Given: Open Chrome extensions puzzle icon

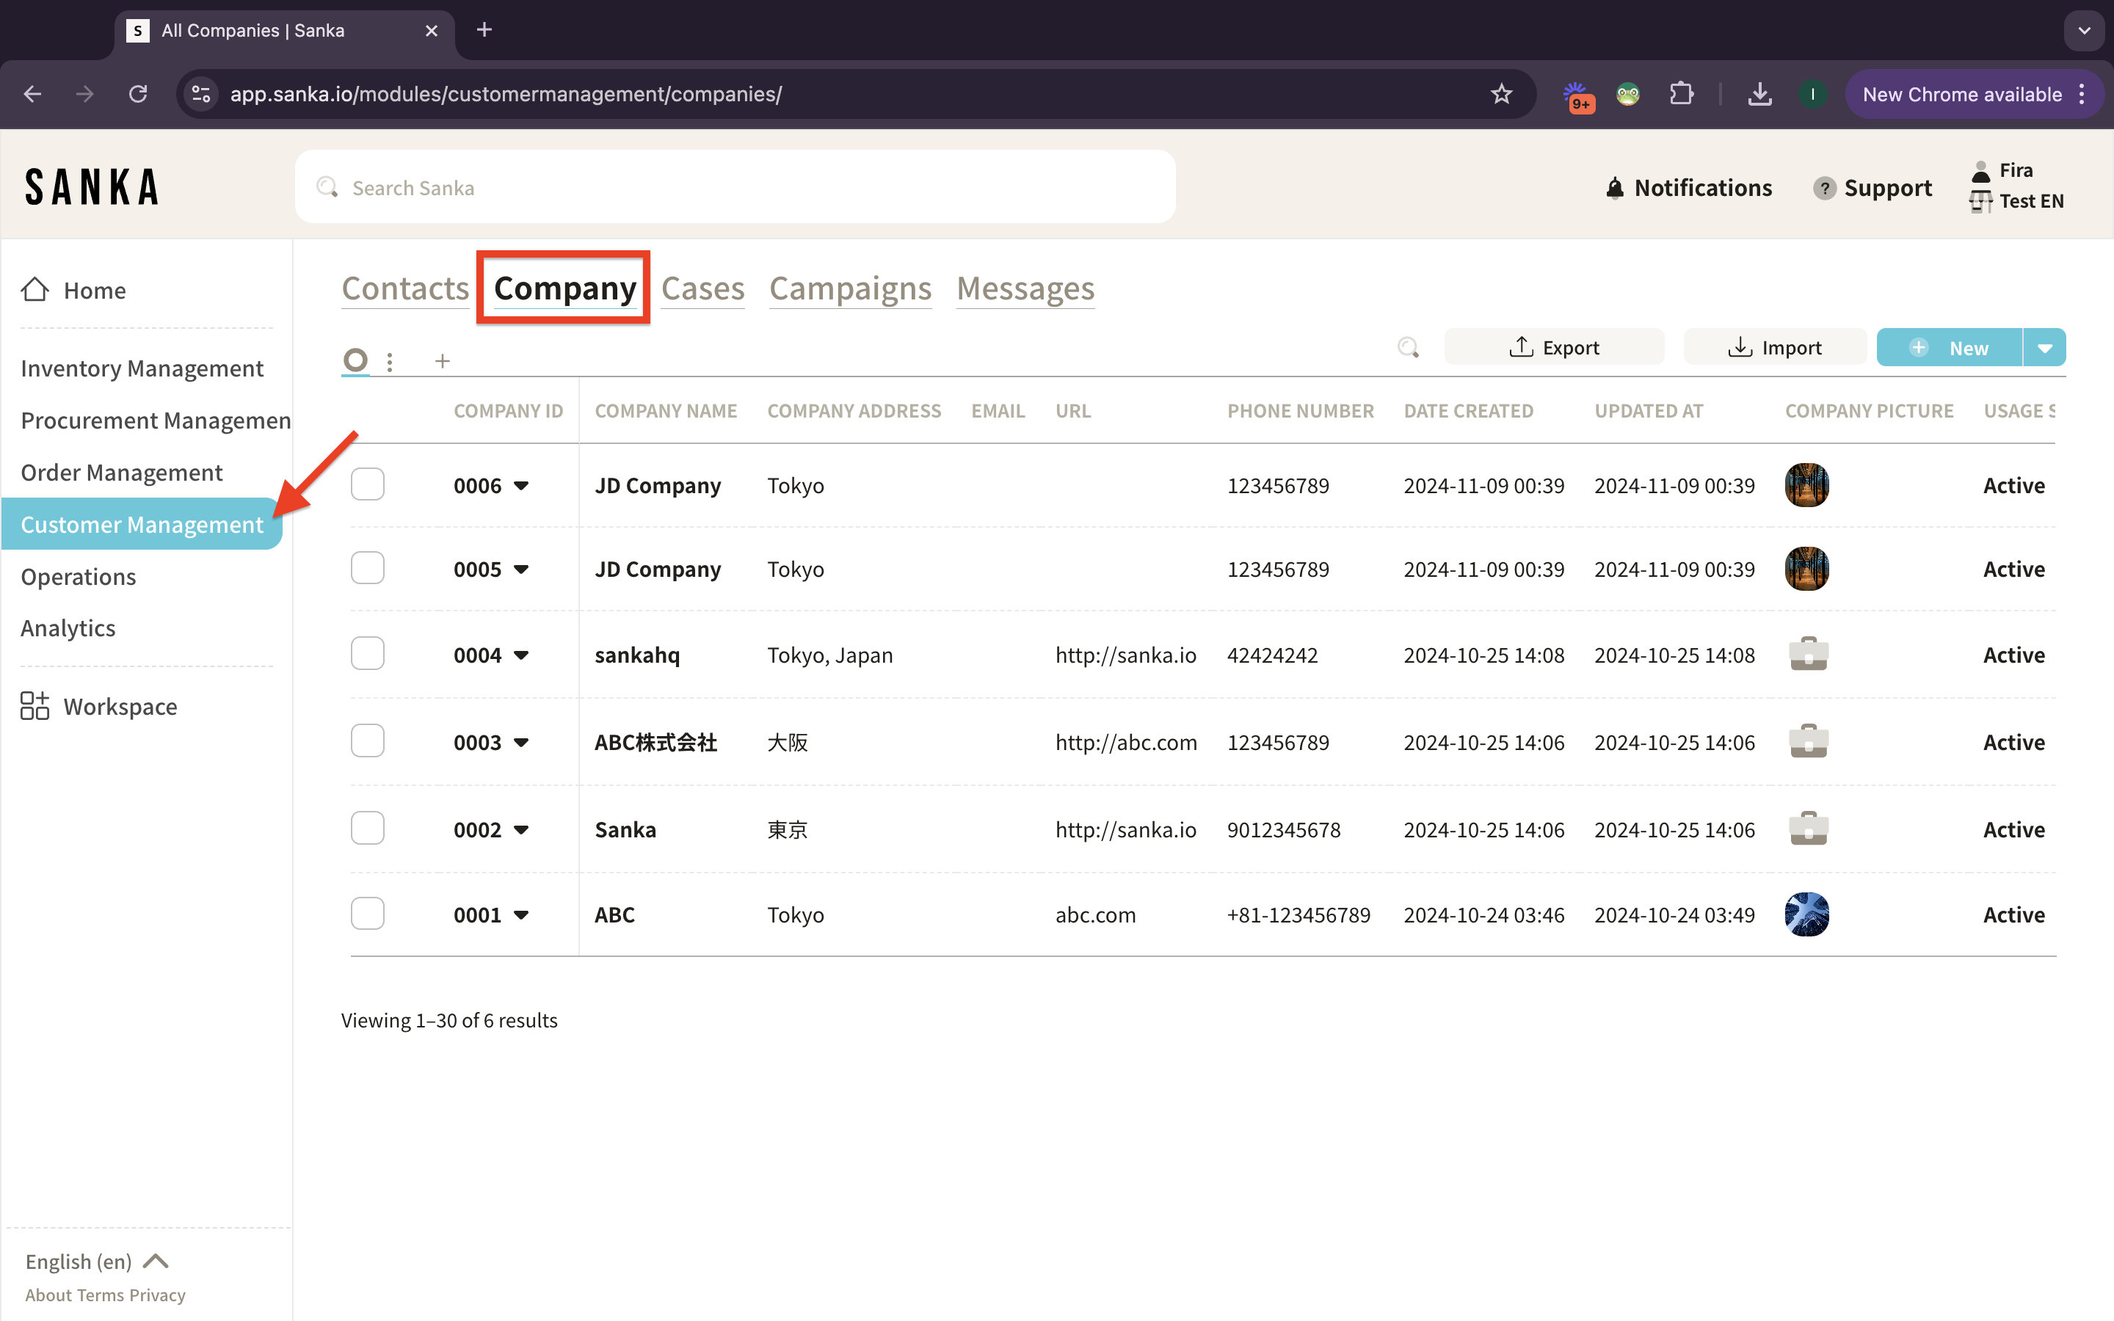Looking at the screenshot, I should pyautogui.click(x=1682, y=93).
